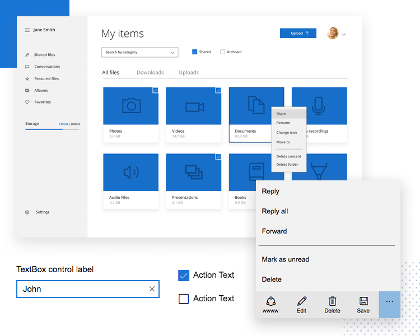Open the hamburger menu beside Jane Smith

[27, 30]
